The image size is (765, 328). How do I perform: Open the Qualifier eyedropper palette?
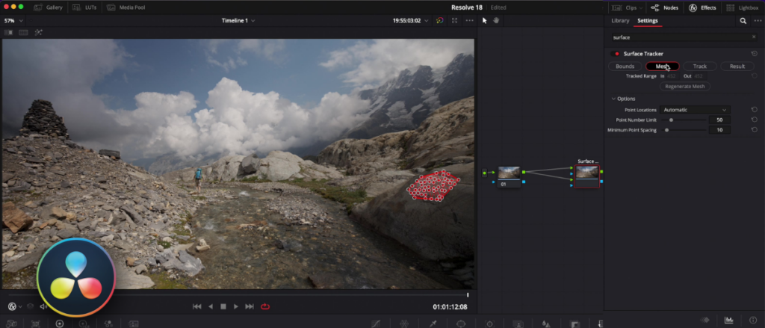pyautogui.click(x=433, y=324)
